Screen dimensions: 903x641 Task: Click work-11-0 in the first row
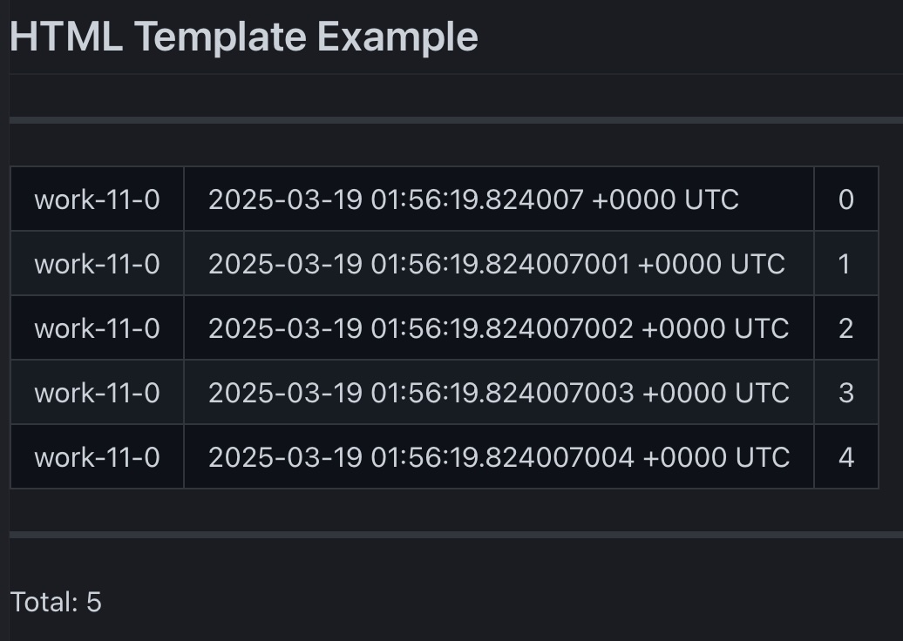coord(97,199)
